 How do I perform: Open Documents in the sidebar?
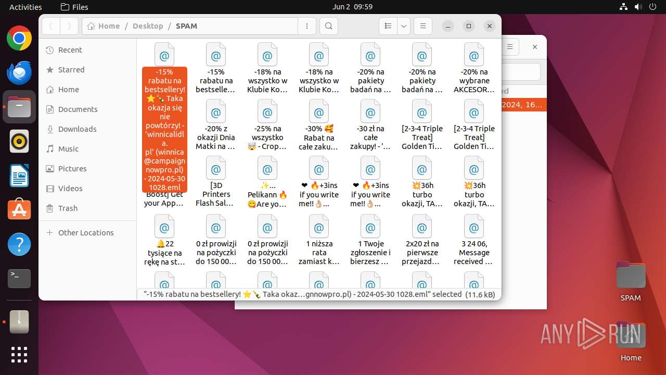87,109
